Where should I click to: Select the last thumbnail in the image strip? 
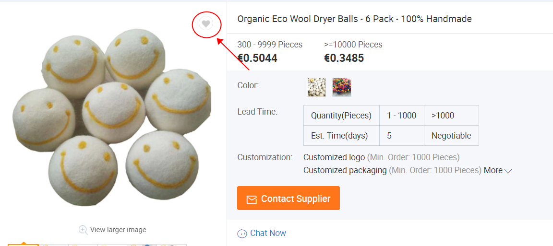tap(171, 245)
